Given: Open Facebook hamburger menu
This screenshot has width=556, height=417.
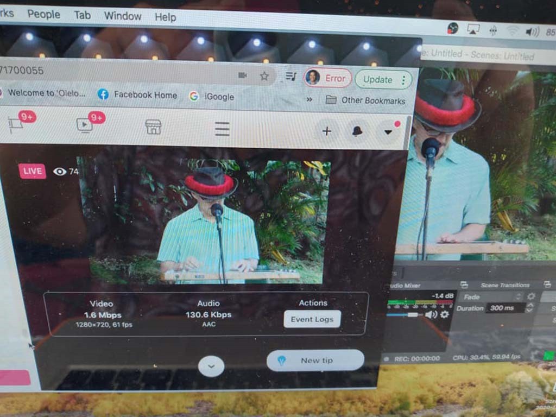Looking at the screenshot, I should (x=222, y=129).
